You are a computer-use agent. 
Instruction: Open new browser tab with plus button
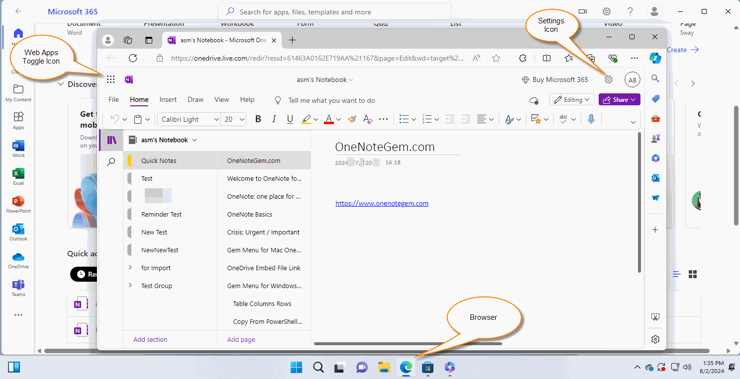coord(292,40)
